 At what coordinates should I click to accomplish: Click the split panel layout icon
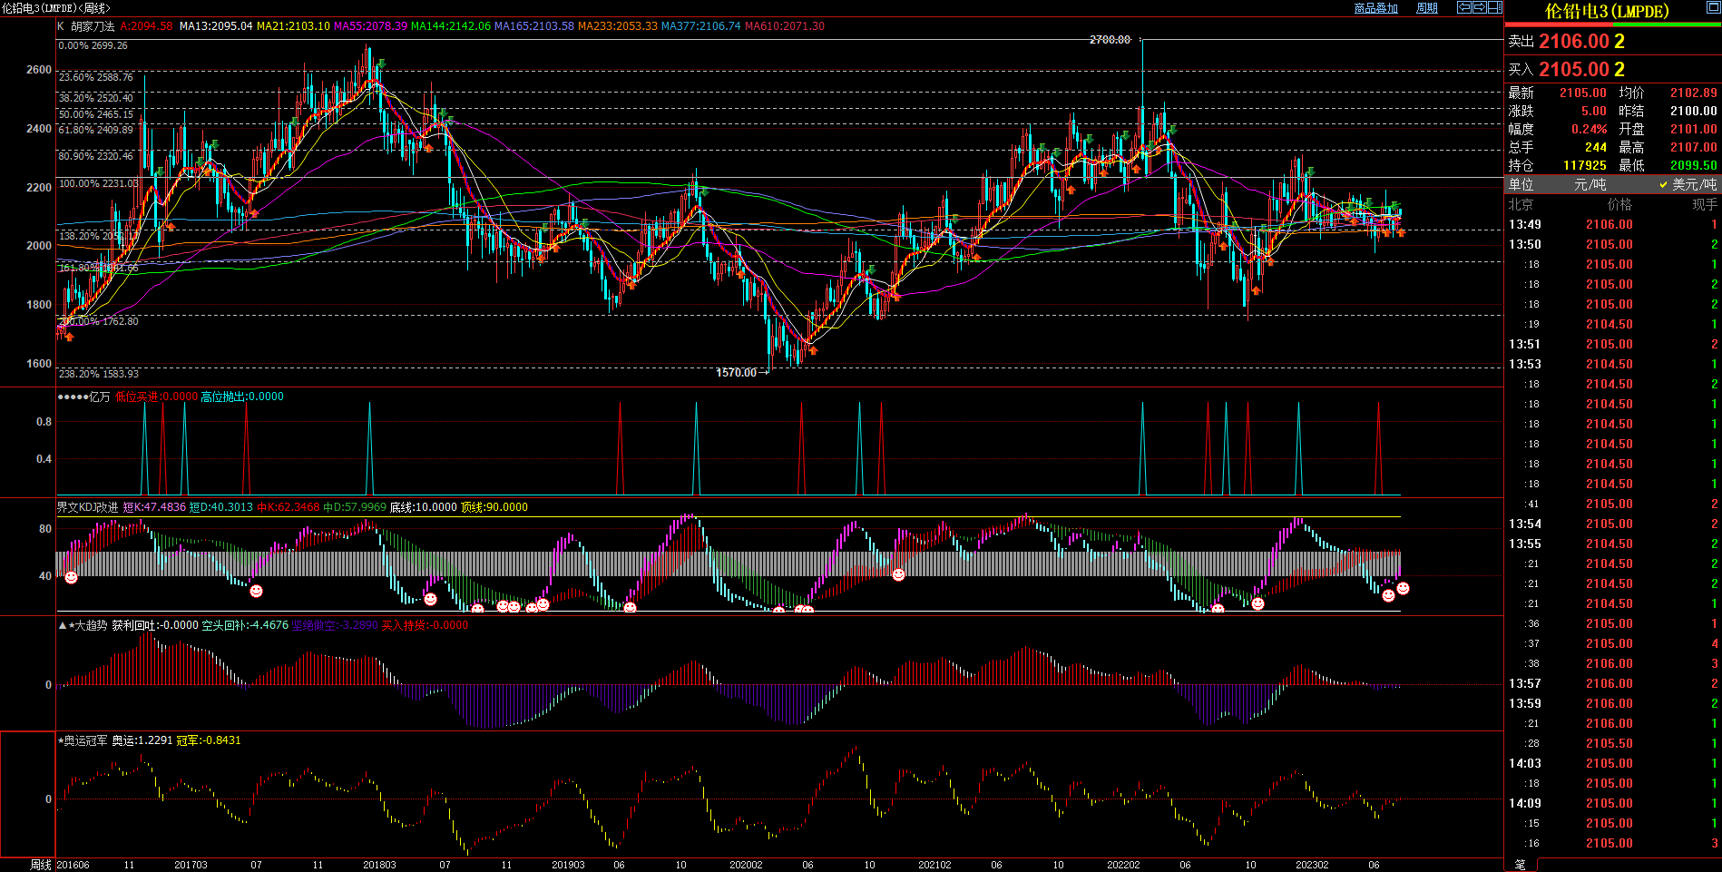point(1495,7)
